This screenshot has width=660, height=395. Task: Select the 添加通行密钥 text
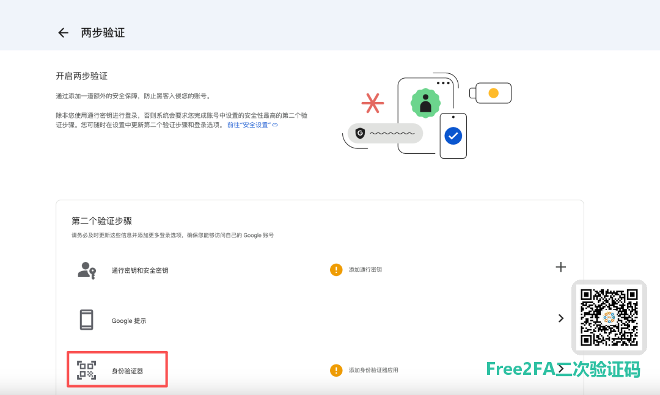365,270
